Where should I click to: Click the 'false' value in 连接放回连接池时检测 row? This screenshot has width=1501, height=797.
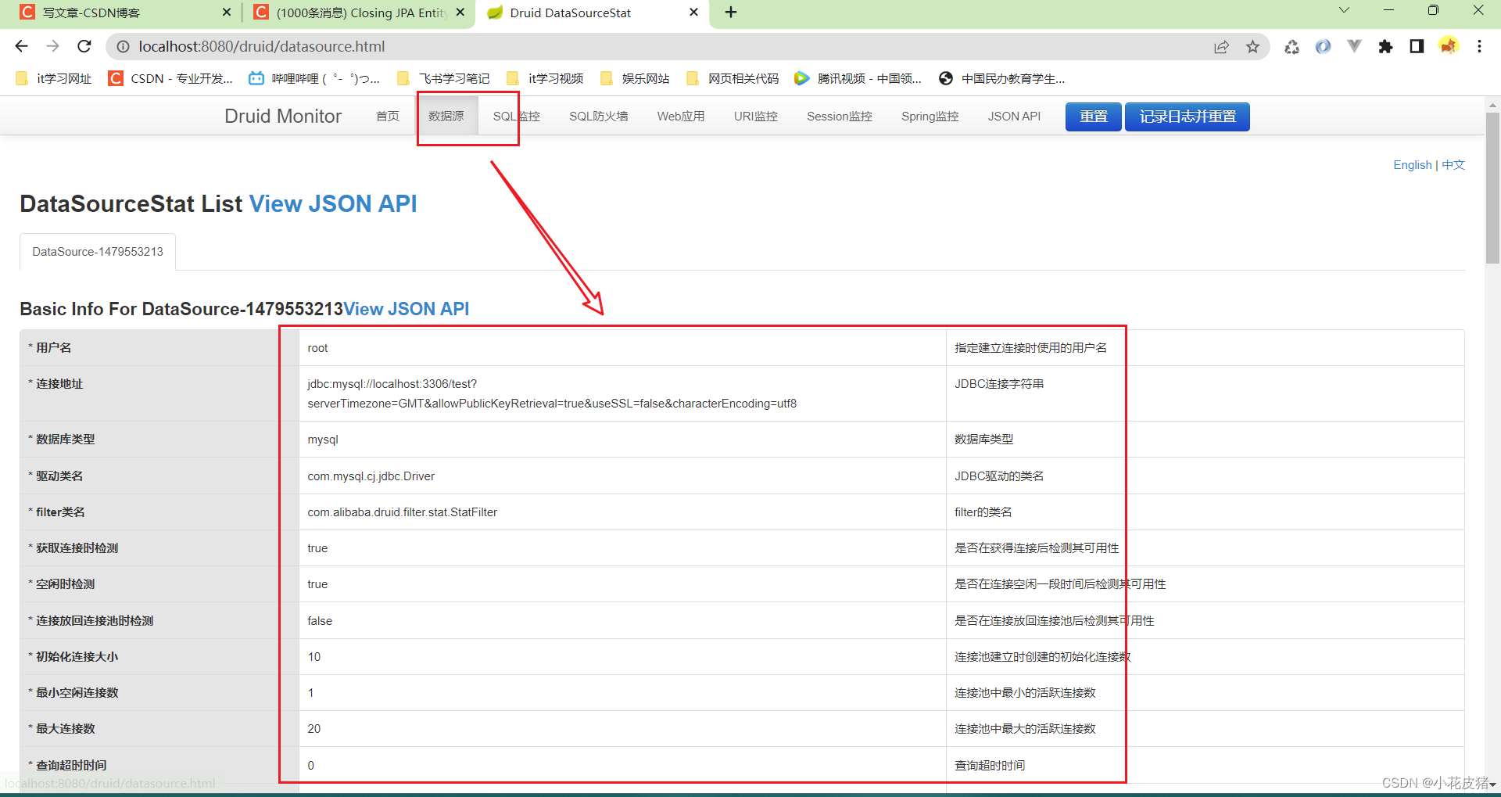point(320,621)
